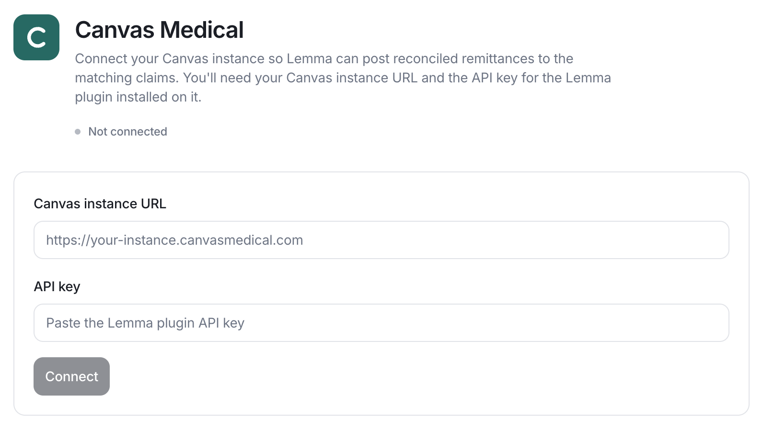763x431 pixels.
Task: Click the Paste the Lemma plugin API key placeholder
Action: [x=145, y=323]
